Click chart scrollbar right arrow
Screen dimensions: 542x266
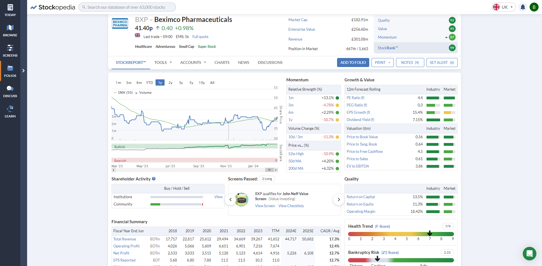pyautogui.click(x=276, y=170)
